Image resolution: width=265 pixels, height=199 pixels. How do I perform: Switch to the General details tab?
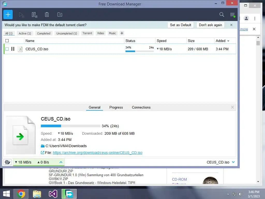(x=94, y=107)
